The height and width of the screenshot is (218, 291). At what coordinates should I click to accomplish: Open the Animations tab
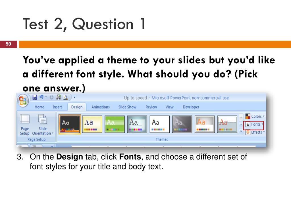click(101, 107)
